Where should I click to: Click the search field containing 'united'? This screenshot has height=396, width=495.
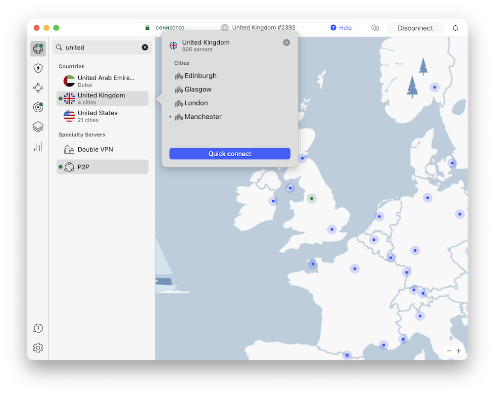coord(102,47)
